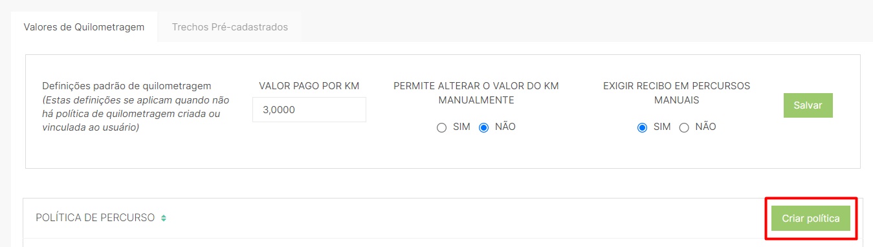Image resolution: width=873 pixels, height=247 pixels.
Task: Click the SIM label text under exigir recibo
Action: [662, 127]
